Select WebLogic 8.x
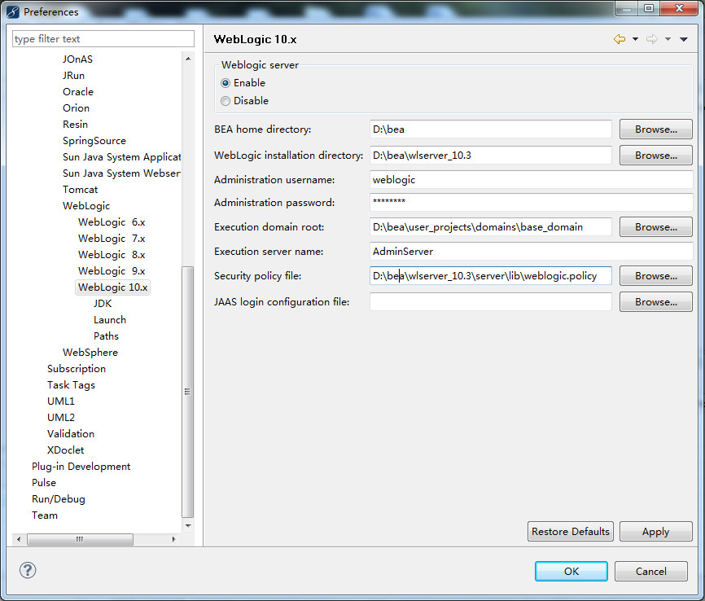Image resolution: width=705 pixels, height=601 pixels. [x=112, y=255]
